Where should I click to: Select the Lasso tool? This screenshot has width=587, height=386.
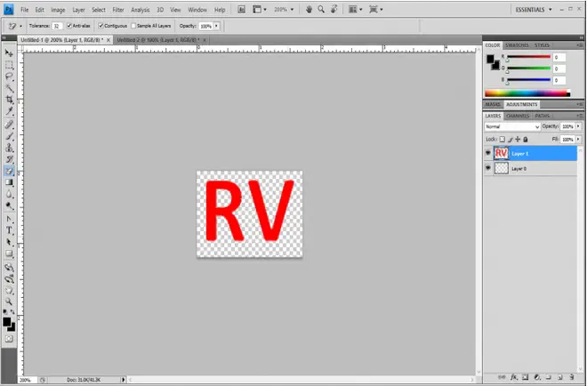click(x=9, y=77)
